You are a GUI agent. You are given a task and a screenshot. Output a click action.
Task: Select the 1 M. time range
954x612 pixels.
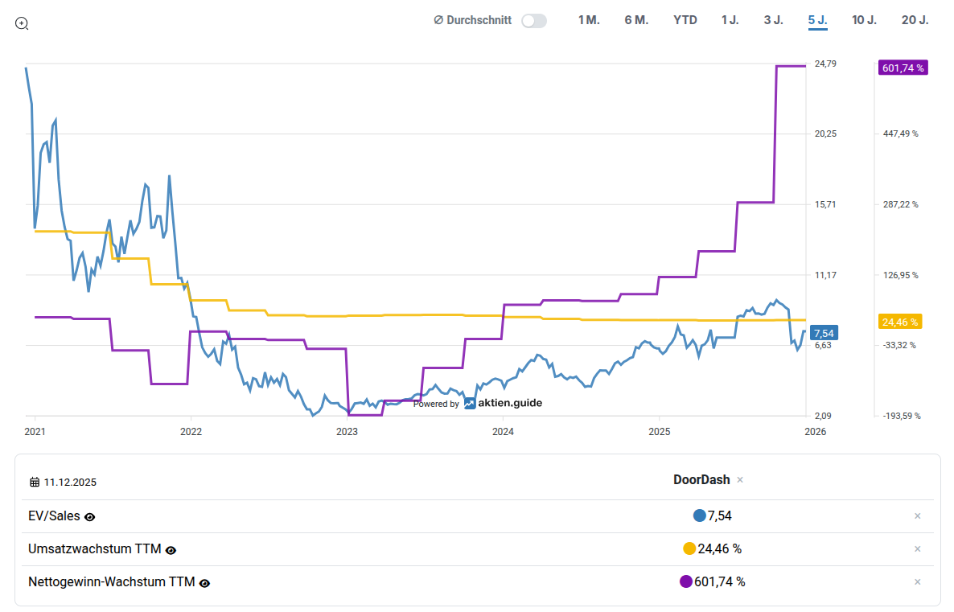589,20
